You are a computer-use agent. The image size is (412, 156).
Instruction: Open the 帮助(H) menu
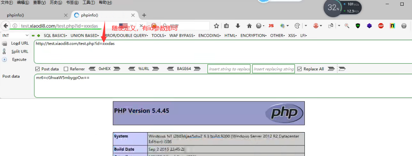coord(105,2)
